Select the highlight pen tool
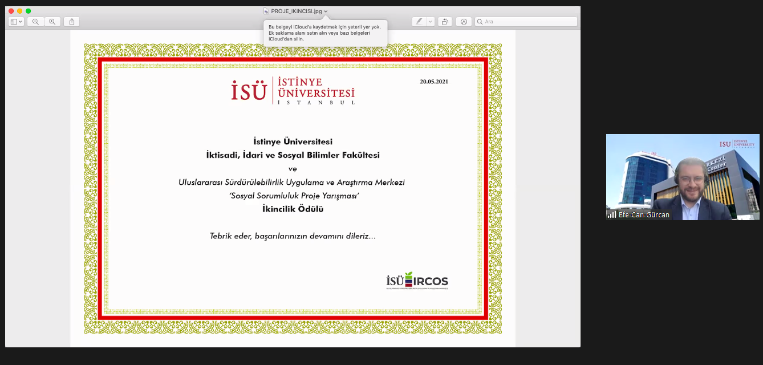Screen dimensions: 763x365 coord(419,22)
